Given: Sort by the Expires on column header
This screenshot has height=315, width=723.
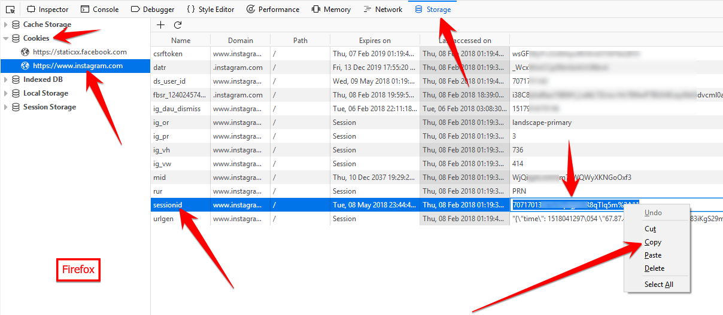Looking at the screenshot, I should [x=375, y=41].
